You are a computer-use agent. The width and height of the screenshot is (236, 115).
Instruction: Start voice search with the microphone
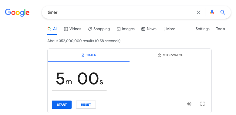pyautogui.click(x=212, y=12)
